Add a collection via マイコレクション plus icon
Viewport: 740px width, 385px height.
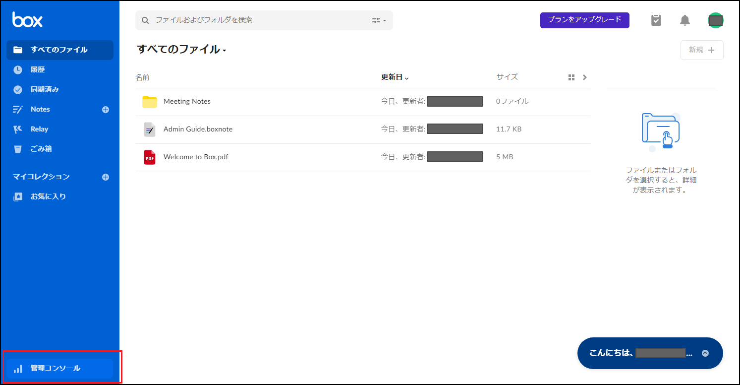click(x=106, y=177)
